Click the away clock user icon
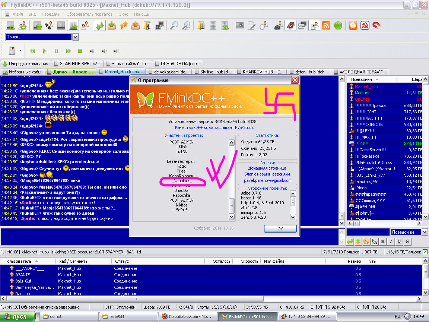 tap(264, 26)
